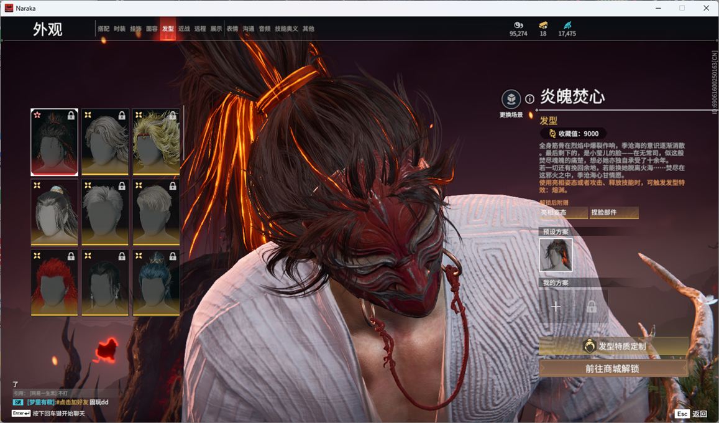719x423 pixels.
Task: Click the Enter chat prompt at bottom left
Action: pyautogui.click(x=48, y=414)
